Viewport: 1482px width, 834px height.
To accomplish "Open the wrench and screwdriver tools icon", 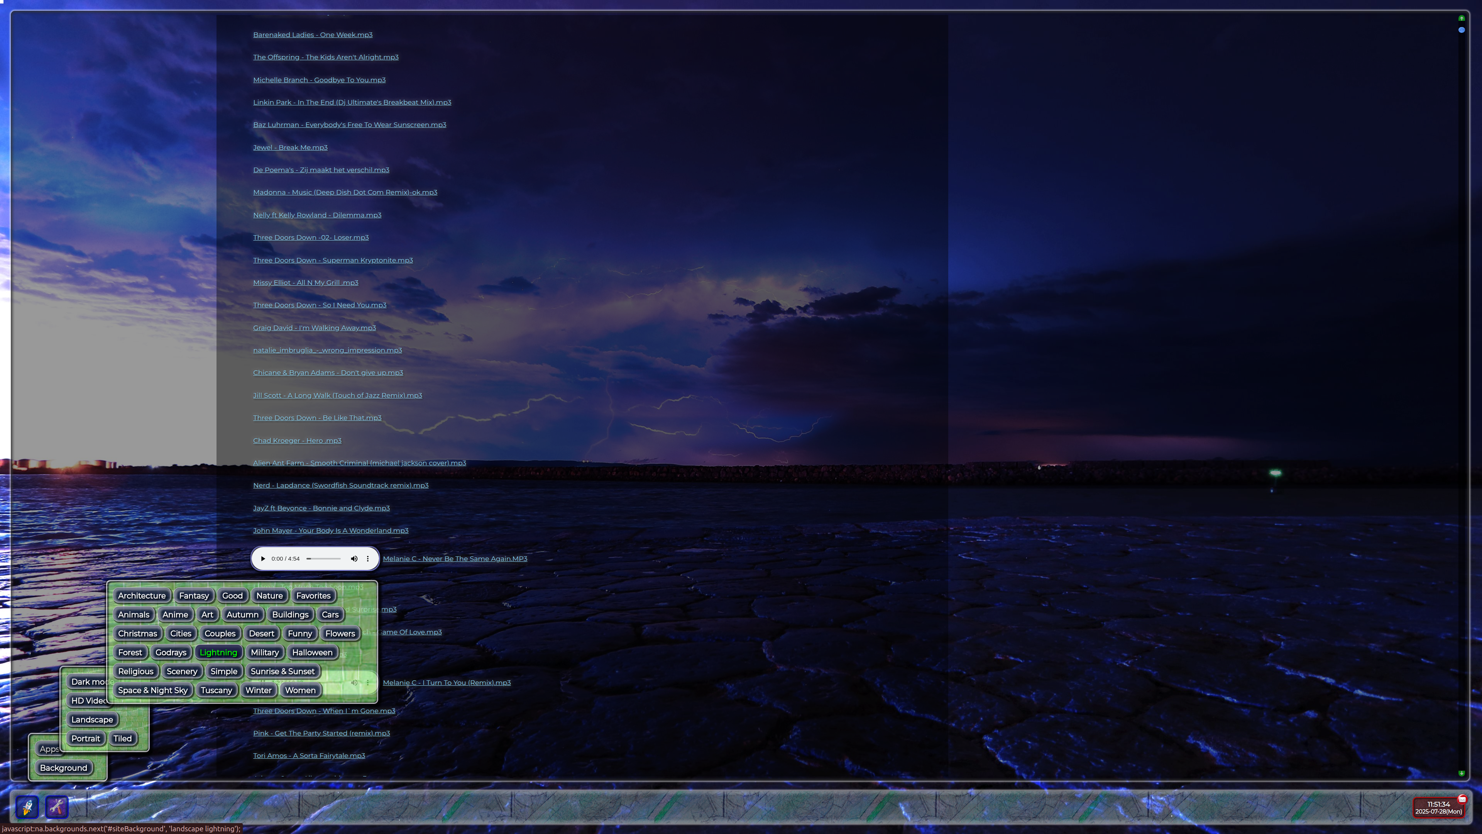I will coord(56,807).
